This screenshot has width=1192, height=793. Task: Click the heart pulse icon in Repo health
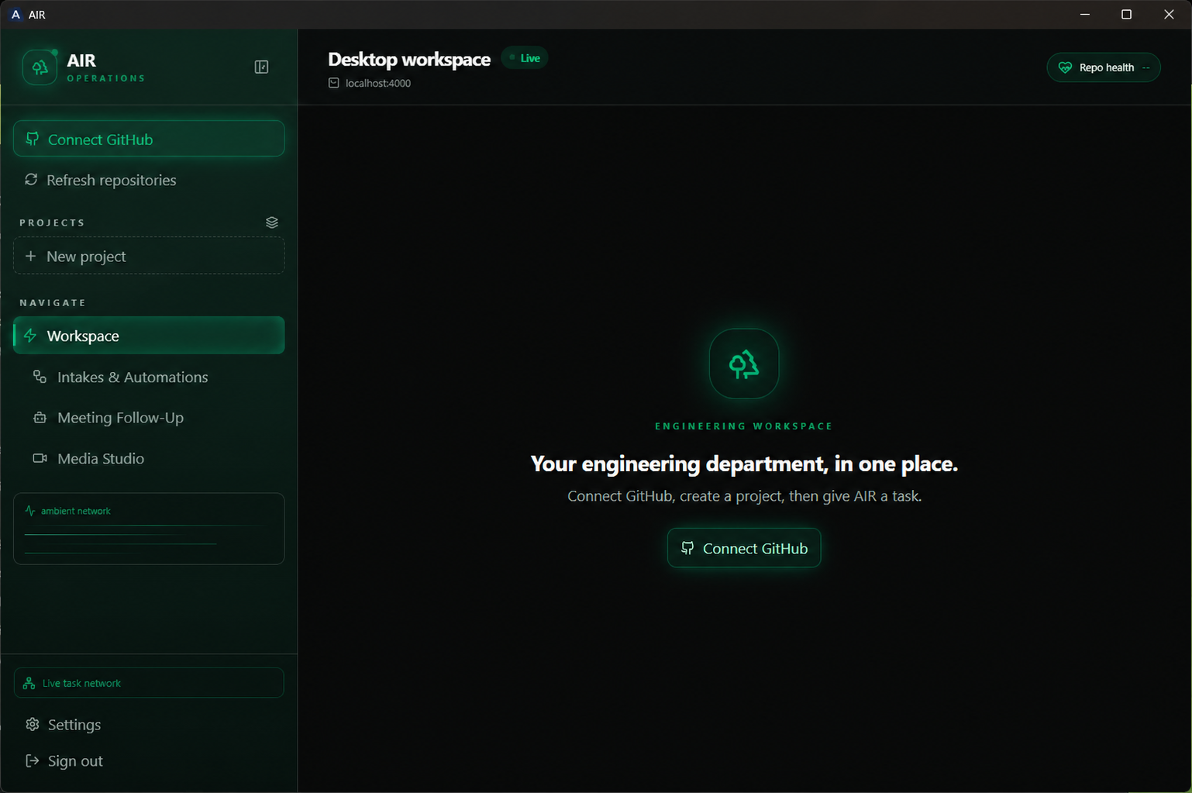click(1066, 67)
